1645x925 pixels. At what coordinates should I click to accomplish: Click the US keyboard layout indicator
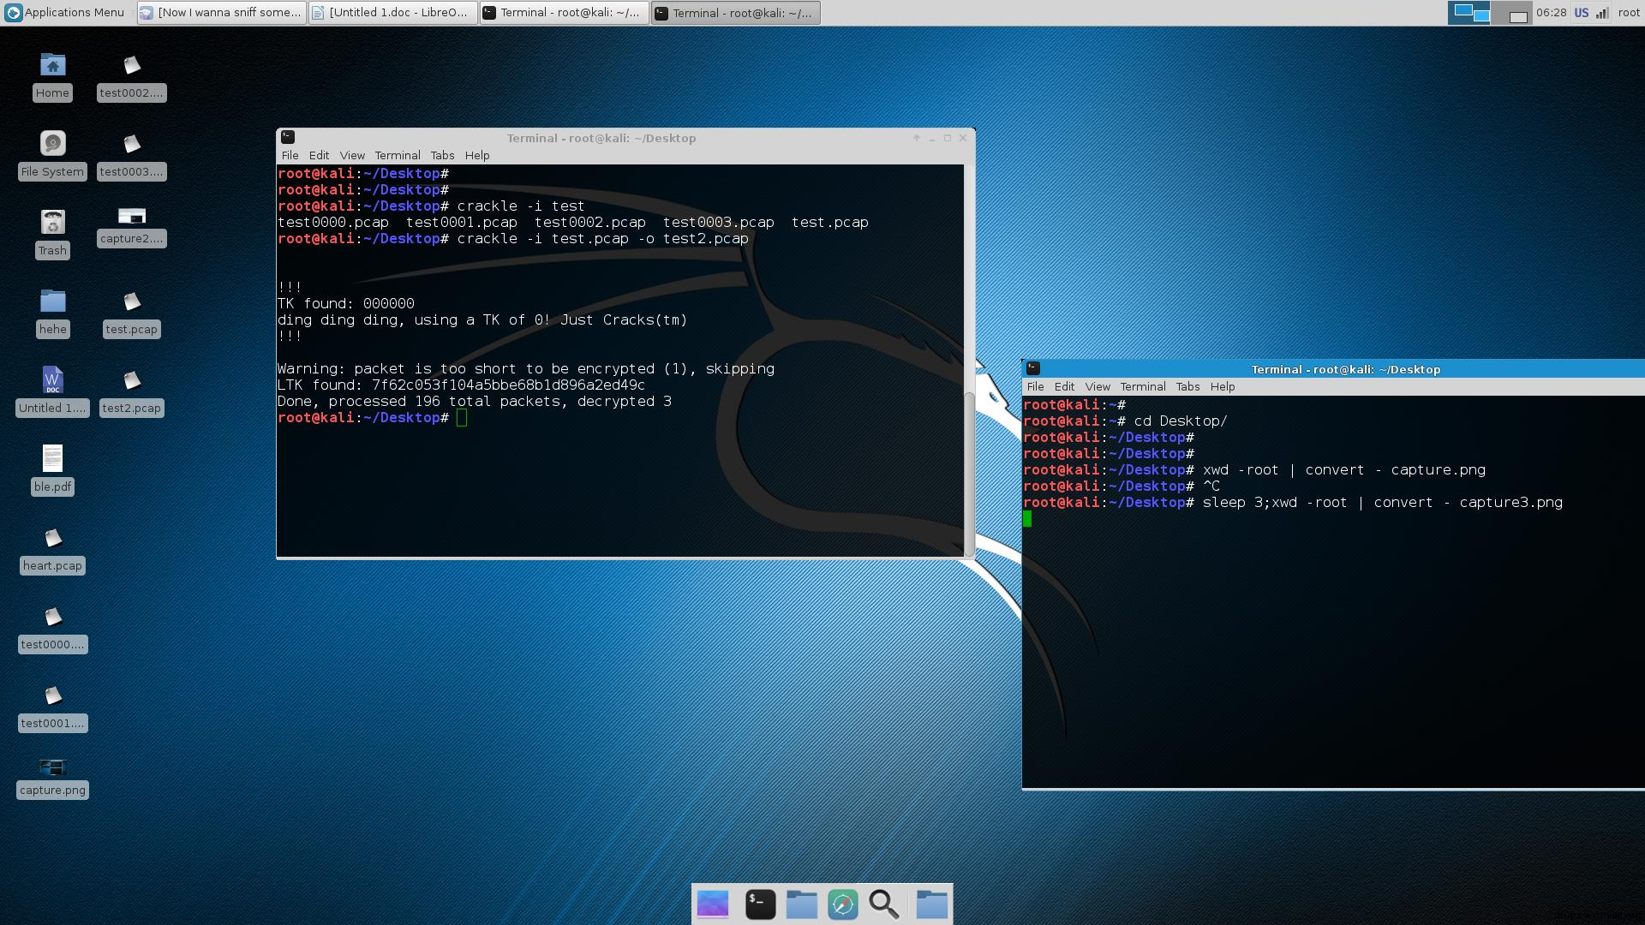pos(1581,13)
